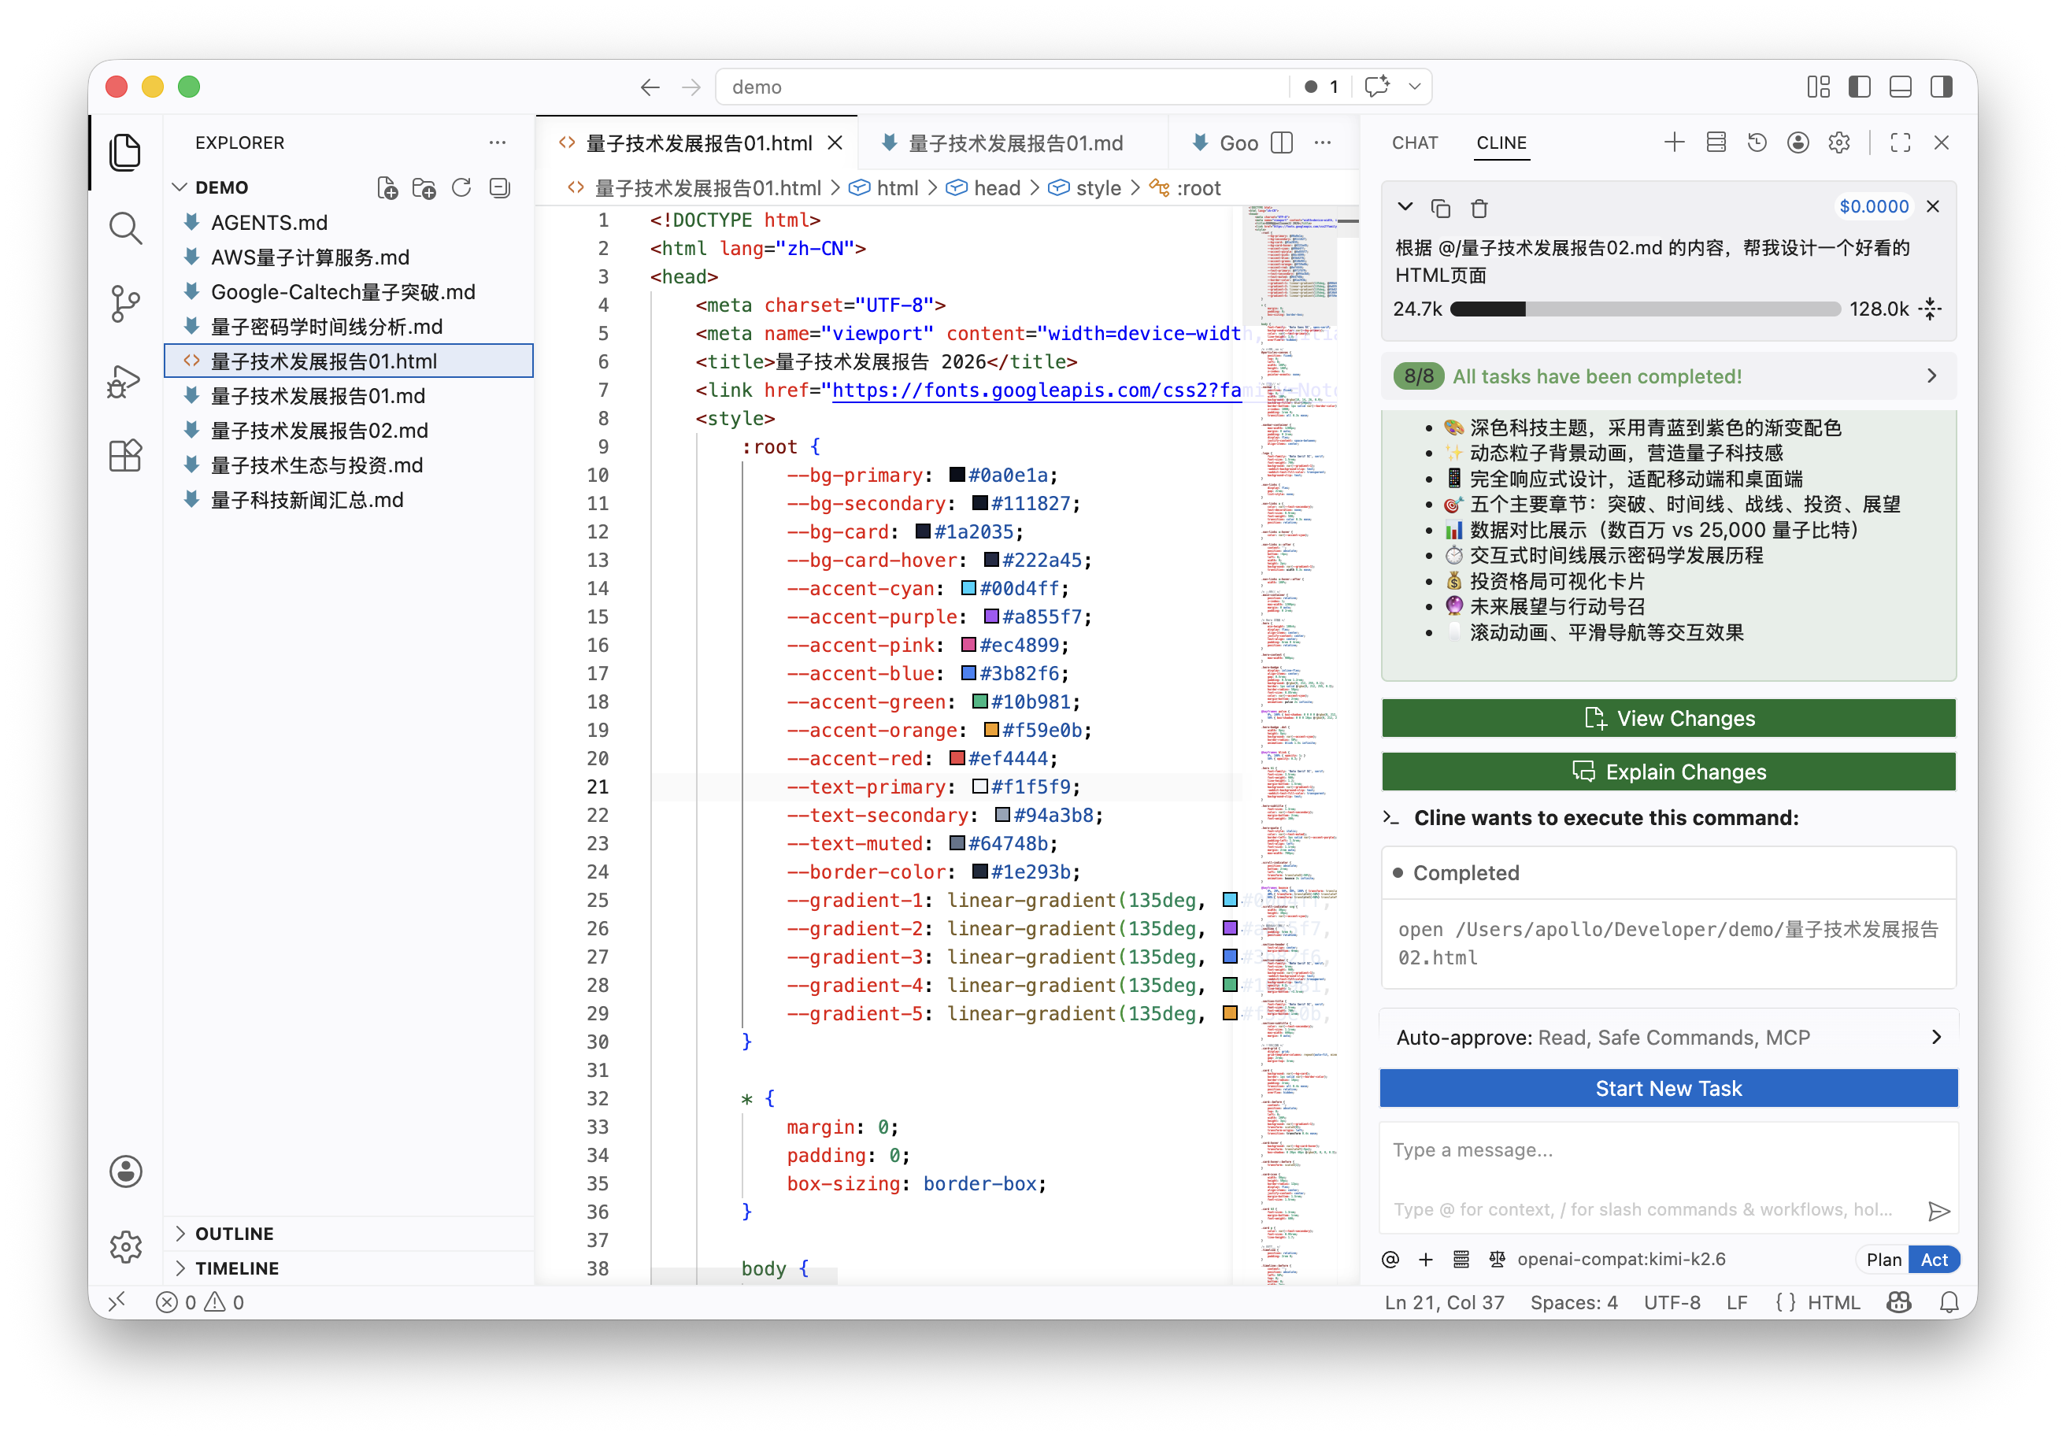2066x1436 pixels.
Task: Open 量子技术生态与投资.md file
Action: click(x=349, y=466)
